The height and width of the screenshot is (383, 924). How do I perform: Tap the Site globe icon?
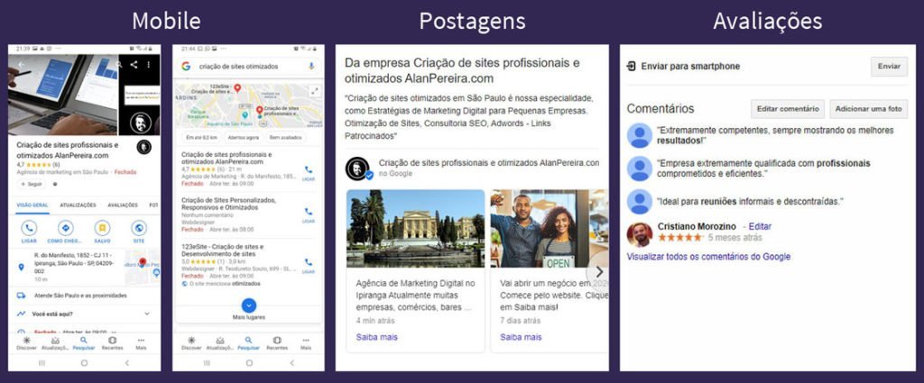tap(138, 228)
